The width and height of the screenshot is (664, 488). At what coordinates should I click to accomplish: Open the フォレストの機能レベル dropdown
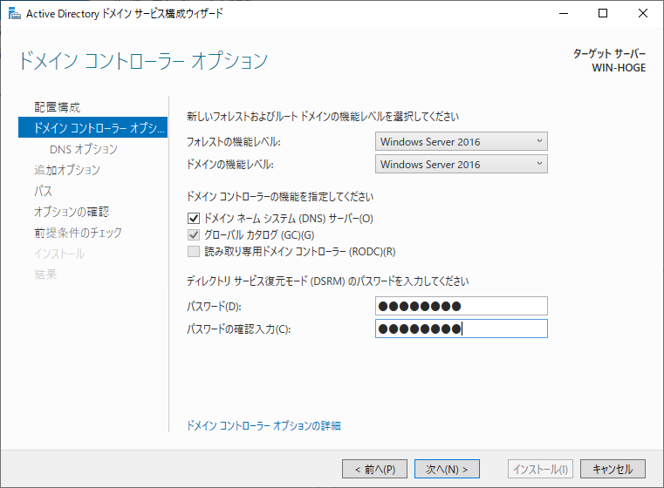pyautogui.click(x=462, y=141)
